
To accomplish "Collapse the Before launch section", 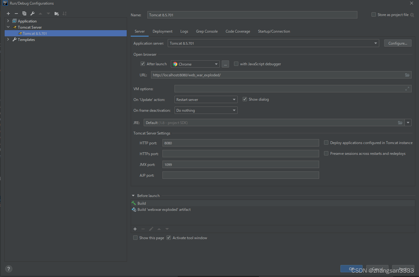I will [x=133, y=196].
